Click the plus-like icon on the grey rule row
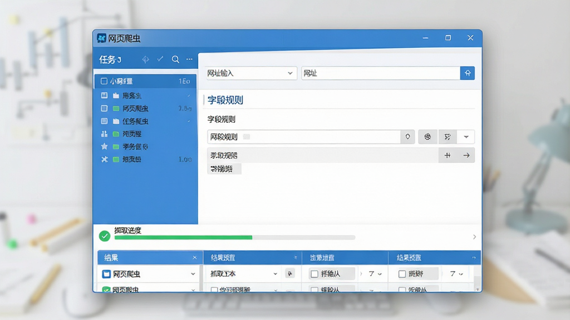Image resolution: width=570 pixels, height=320 pixels. tap(448, 156)
